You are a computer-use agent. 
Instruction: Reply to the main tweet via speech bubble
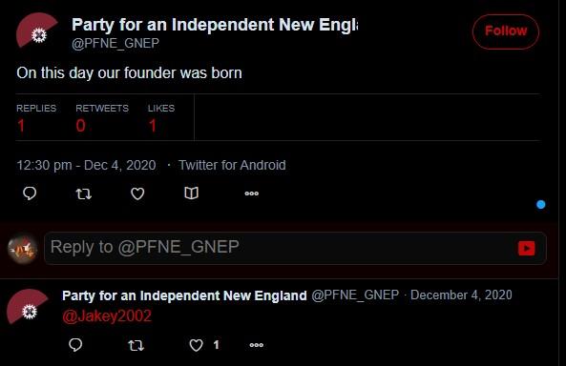(x=30, y=193)
